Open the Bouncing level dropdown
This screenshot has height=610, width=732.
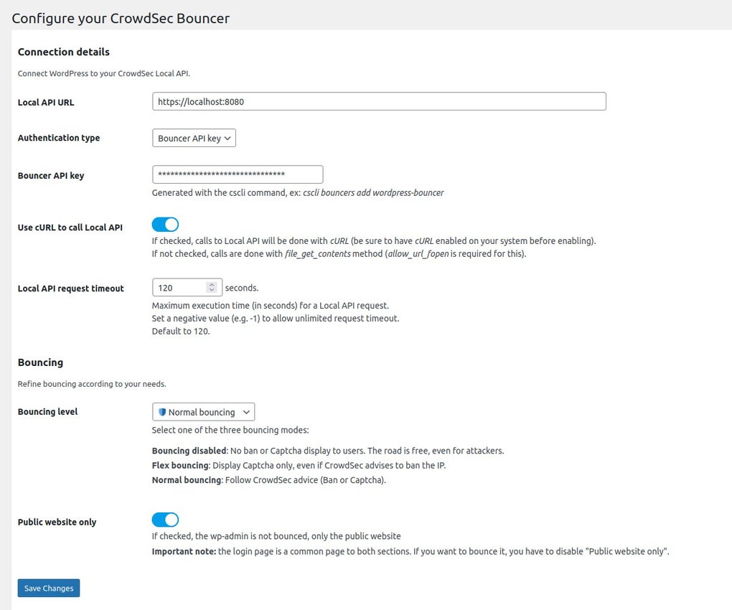pyautogui.click(x=203, y=412)
